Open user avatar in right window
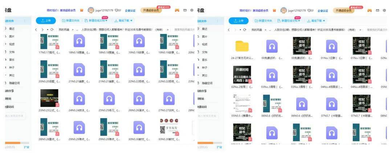 click(283, 10)
